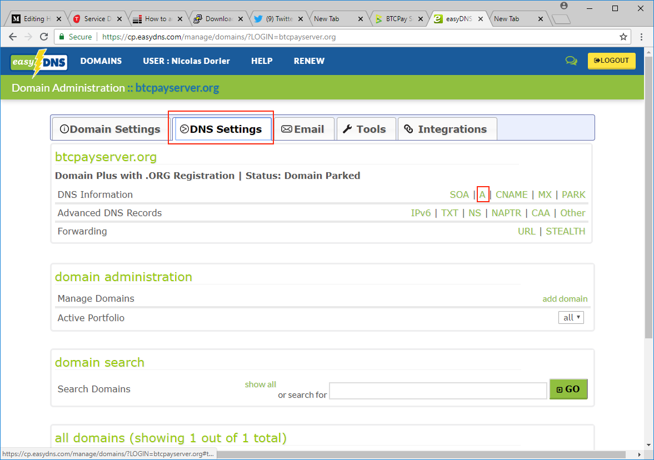This screenshot has width=654, height=460.
Task: Click the GO search button
Action: coord(568,389)
